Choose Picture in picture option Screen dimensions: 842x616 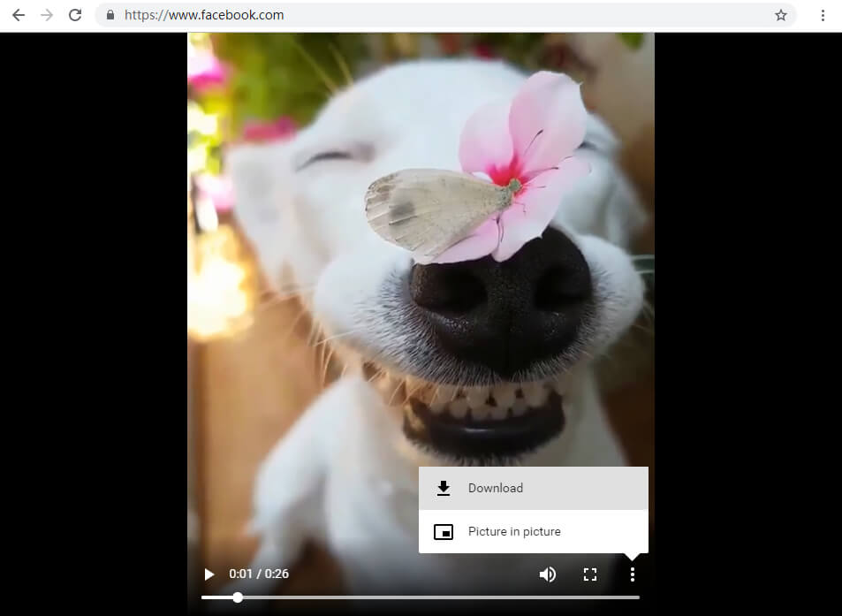coord(534,532)
